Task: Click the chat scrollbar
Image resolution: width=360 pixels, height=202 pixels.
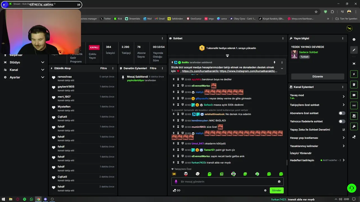Action: (287, 162)
